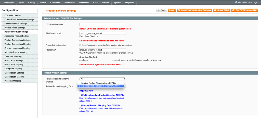261x118 pixels.
Task: Click Get CSV Example File button
Action: 244,10
